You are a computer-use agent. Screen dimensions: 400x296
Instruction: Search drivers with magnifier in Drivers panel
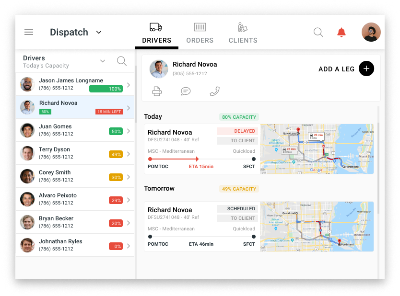(x=122, y=61)
